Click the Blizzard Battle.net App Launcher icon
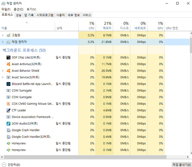This screenshot has height=167, width=192. click(x=8, y=84)
